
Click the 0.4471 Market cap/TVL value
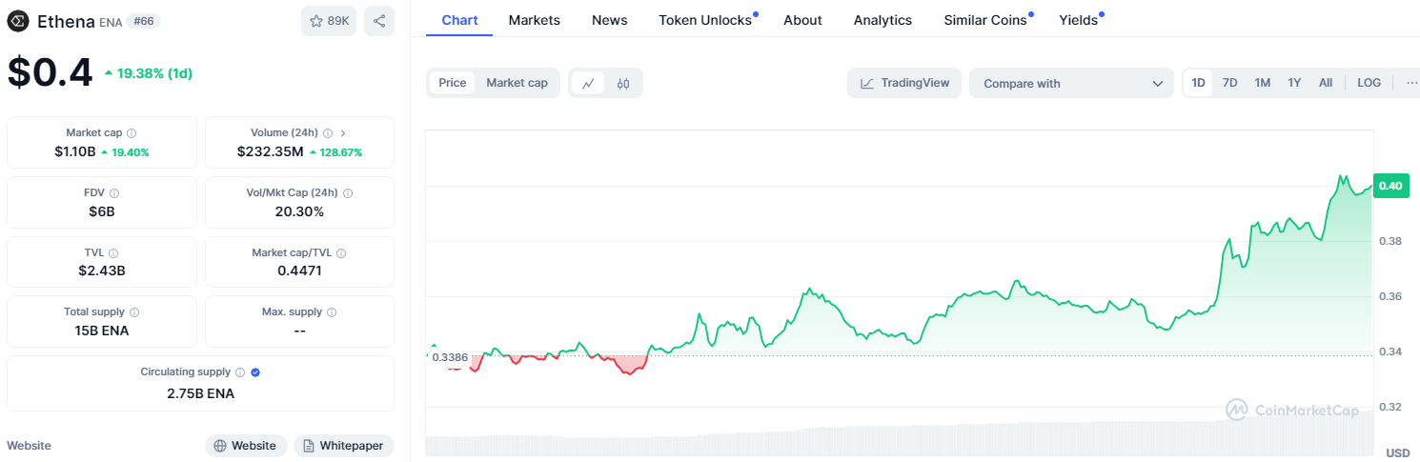click(299, 271)
